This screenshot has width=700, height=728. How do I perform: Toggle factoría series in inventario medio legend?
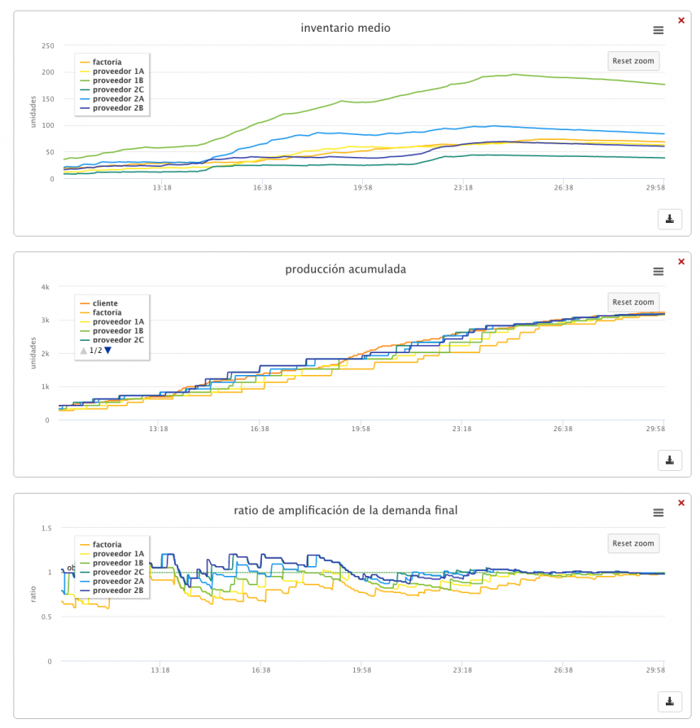pyautogui.click(x=107, y=62)
